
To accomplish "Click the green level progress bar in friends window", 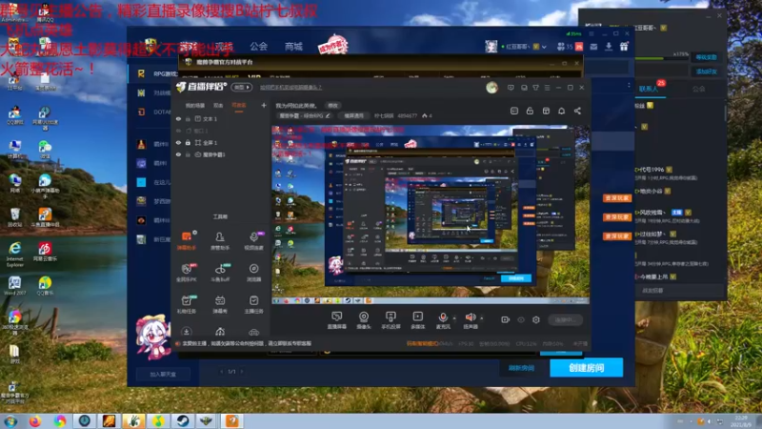I will 663,58.
